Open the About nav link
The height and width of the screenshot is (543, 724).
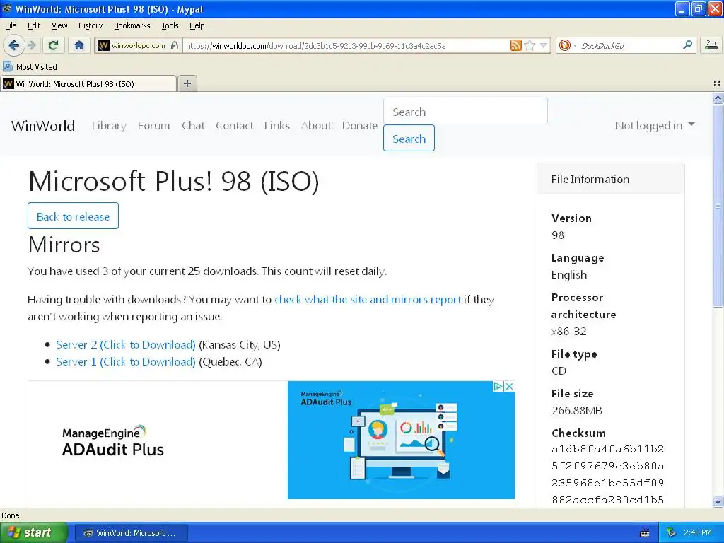pyautogui.click(x=316, y=126)
